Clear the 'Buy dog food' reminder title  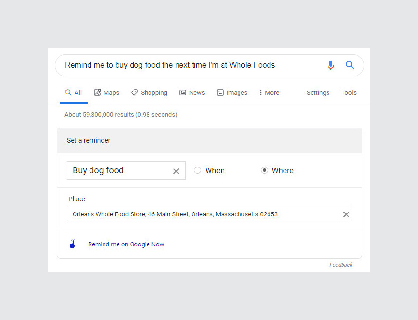pyautogui.click(x=176, y=171)
